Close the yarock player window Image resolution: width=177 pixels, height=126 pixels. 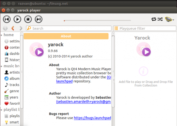point(3,10)
